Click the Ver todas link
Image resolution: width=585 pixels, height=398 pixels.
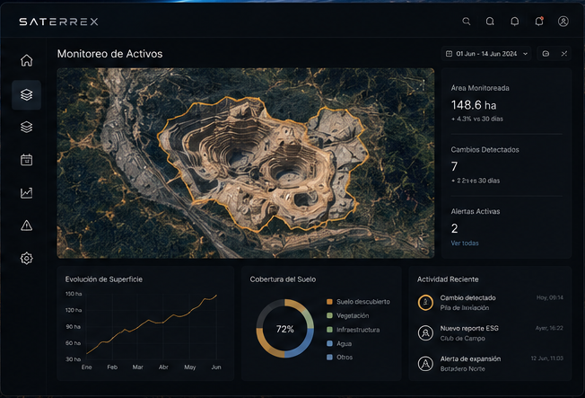(x=465, y=243)
